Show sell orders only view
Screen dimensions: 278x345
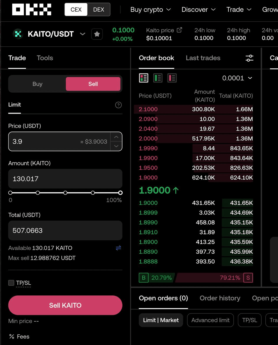[172, 78]
